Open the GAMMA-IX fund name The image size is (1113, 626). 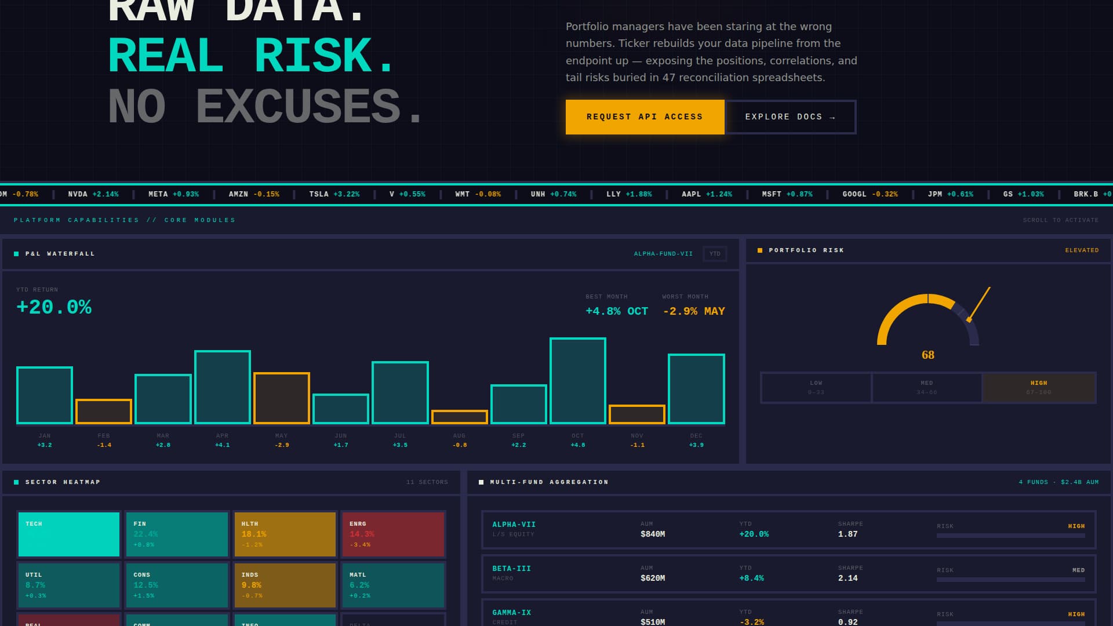click(x=511, y=613)
